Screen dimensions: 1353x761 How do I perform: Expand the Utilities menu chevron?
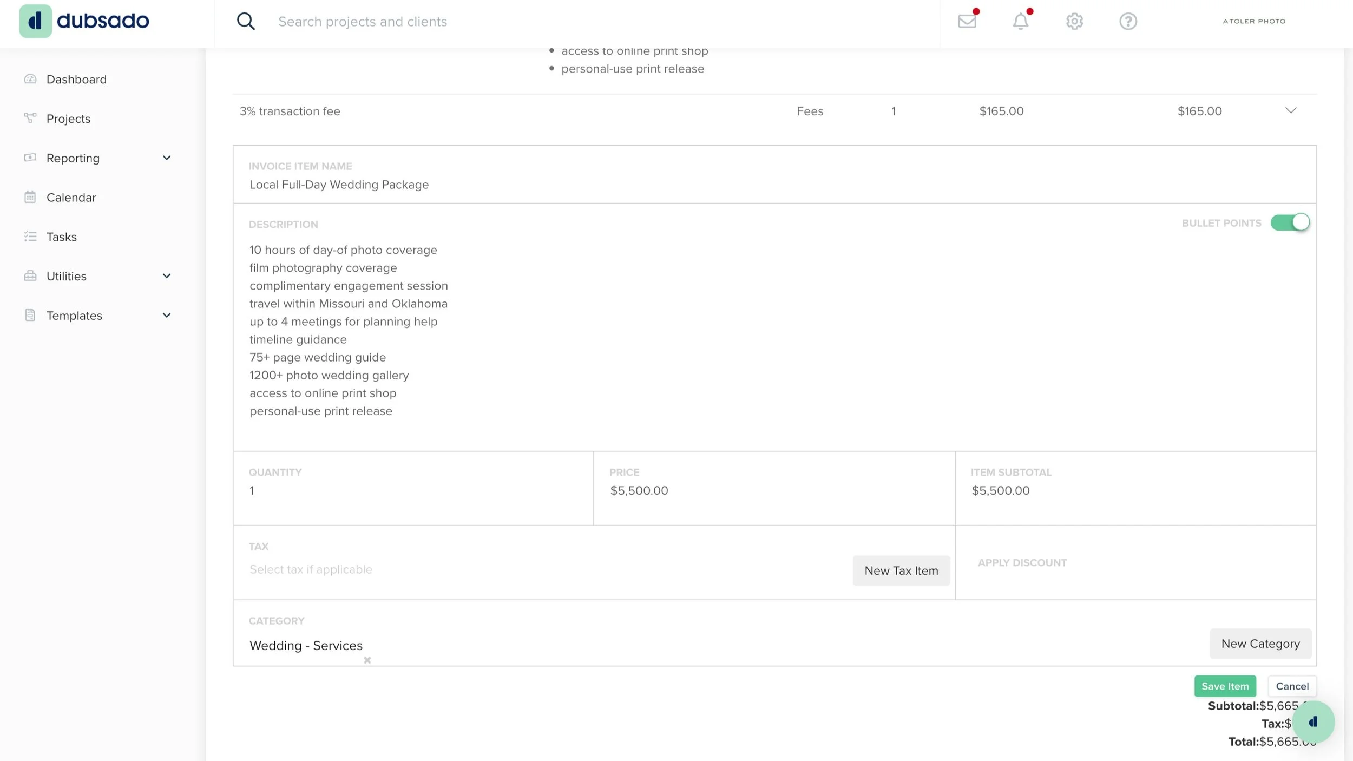click(x=167, y=276)
